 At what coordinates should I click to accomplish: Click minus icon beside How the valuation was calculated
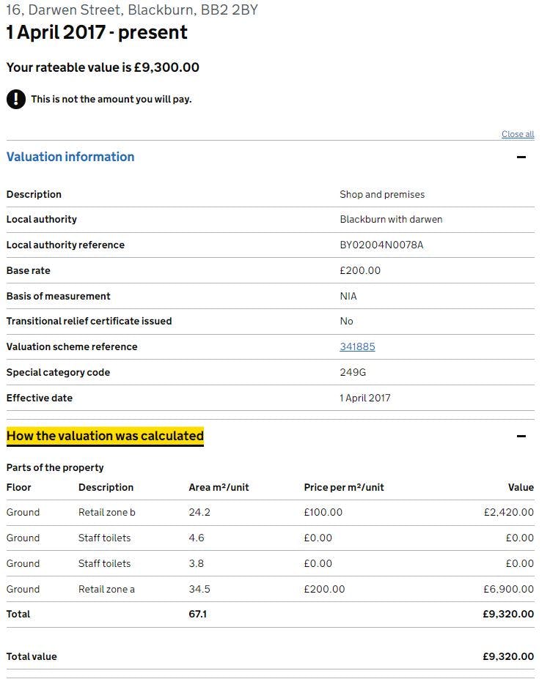pos(521,436)
